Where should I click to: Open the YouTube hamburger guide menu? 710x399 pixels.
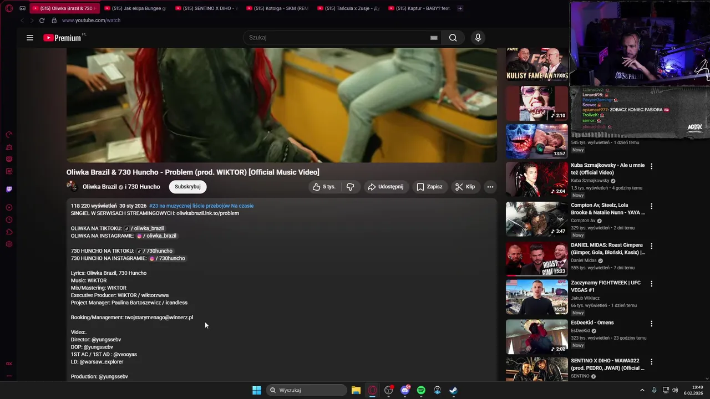(30, 38)
